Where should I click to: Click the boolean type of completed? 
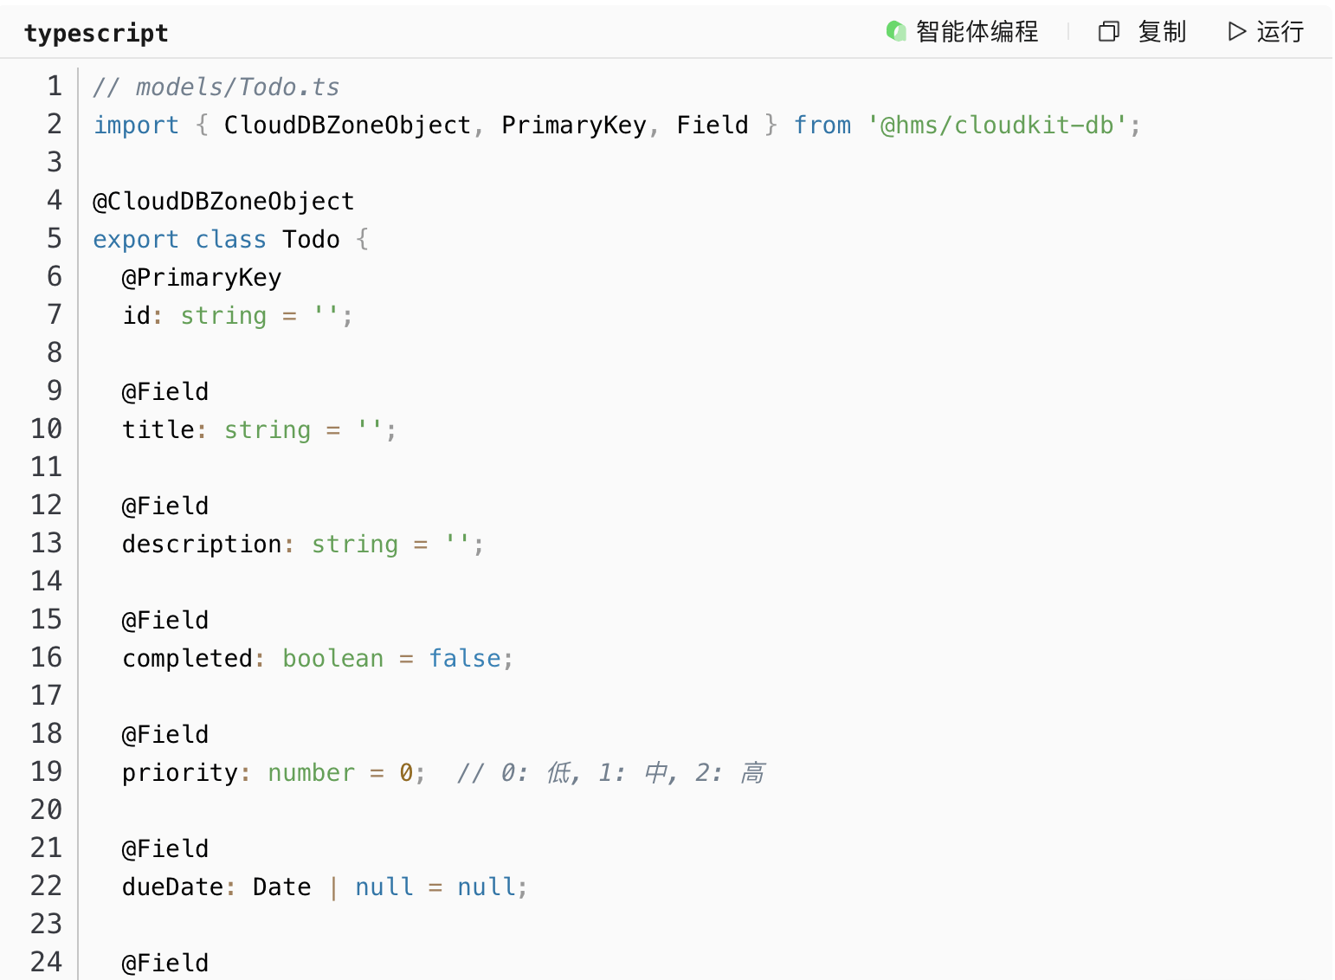[332, 659]
